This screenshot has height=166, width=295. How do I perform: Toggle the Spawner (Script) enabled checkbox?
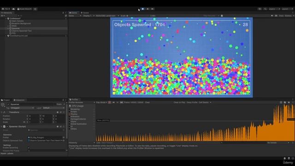tap(7, 127)
